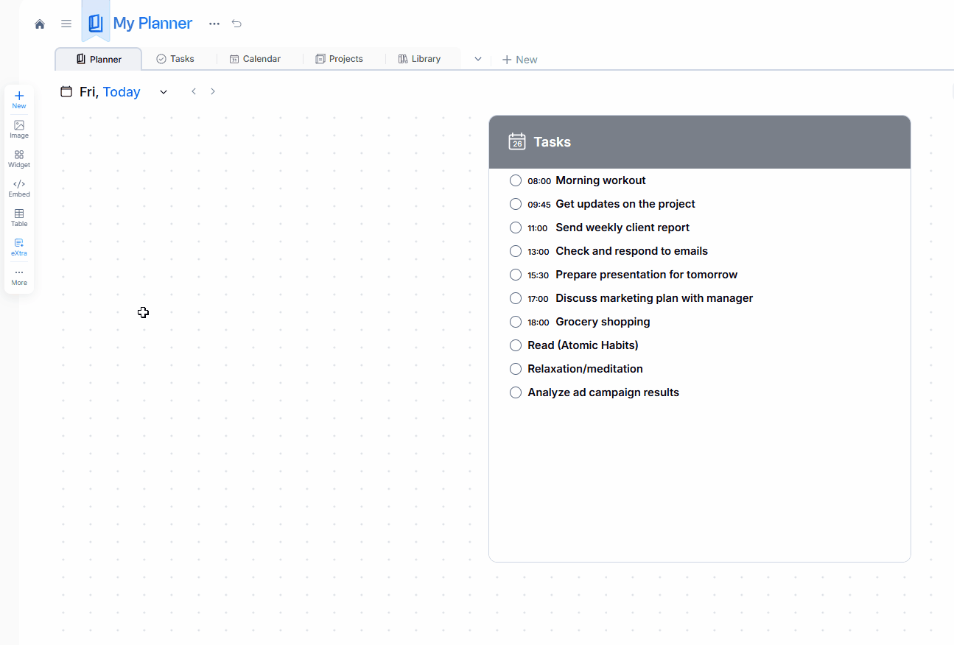The image size is (954, 645).
Task: Go to the next day arrow
Action: pyautogui.click(x=213, y=91)
